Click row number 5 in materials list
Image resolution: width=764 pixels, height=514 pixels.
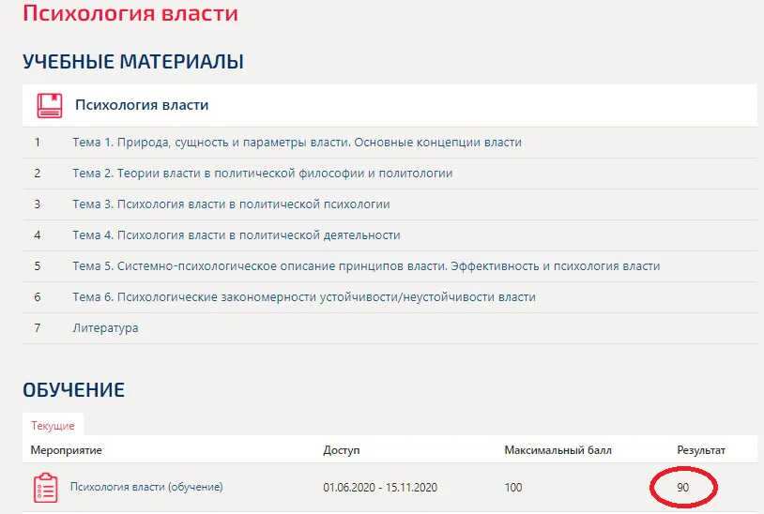(x=37, y=265)
